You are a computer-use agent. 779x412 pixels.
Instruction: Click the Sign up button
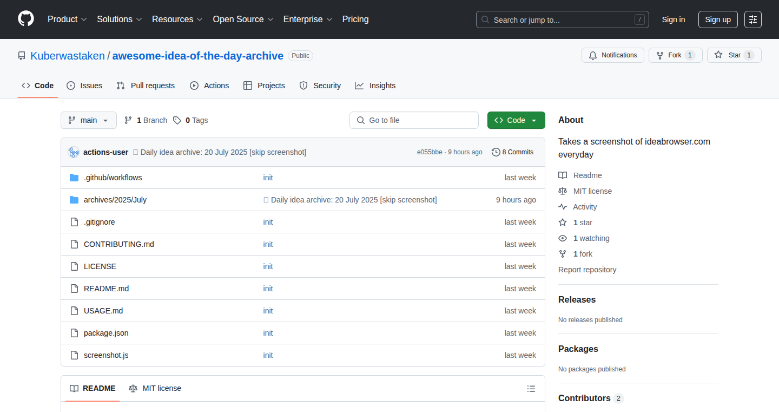[x=718, y=19]
